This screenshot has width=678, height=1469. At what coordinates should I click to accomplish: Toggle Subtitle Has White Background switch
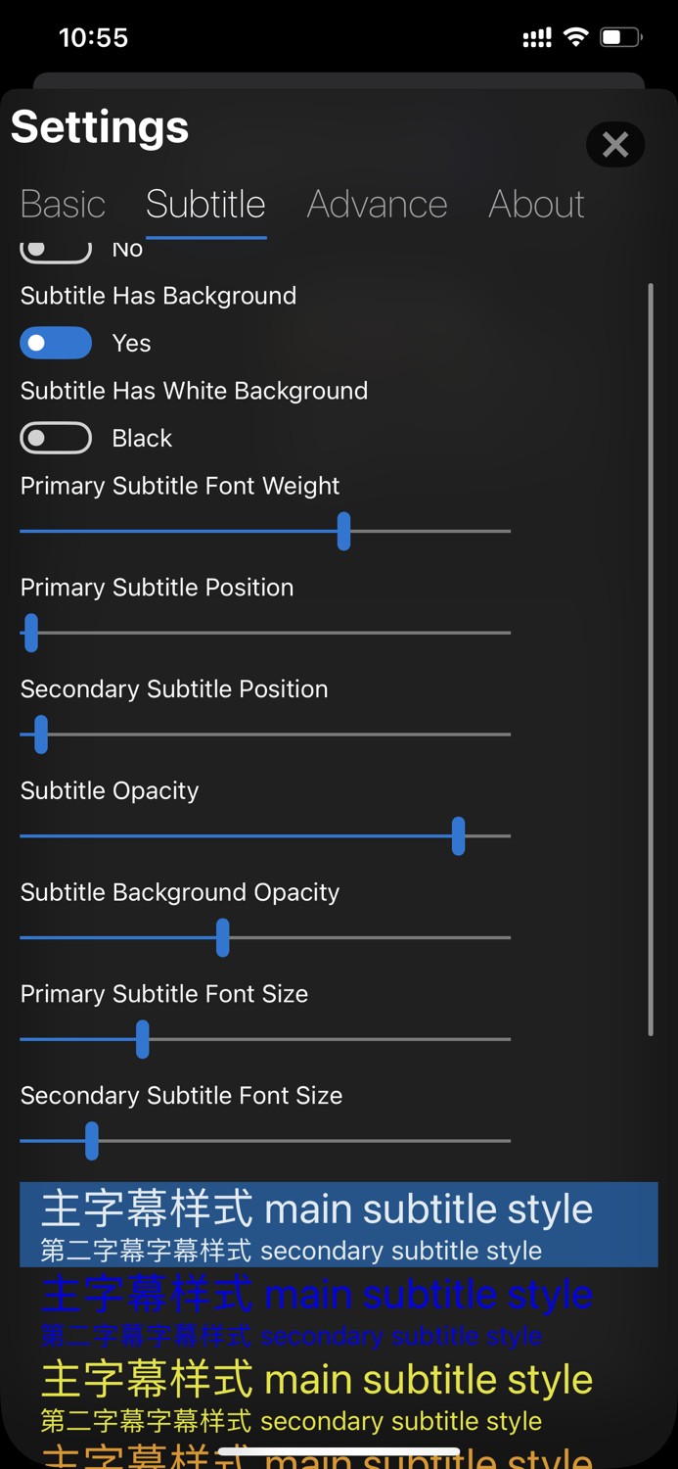point(56,438)
